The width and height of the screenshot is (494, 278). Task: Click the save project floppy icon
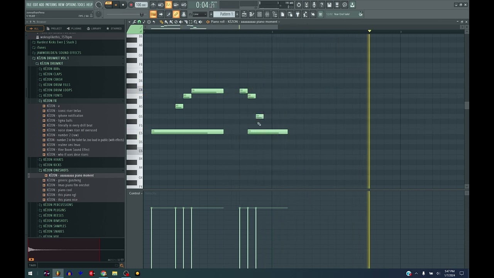pos(329,5)
